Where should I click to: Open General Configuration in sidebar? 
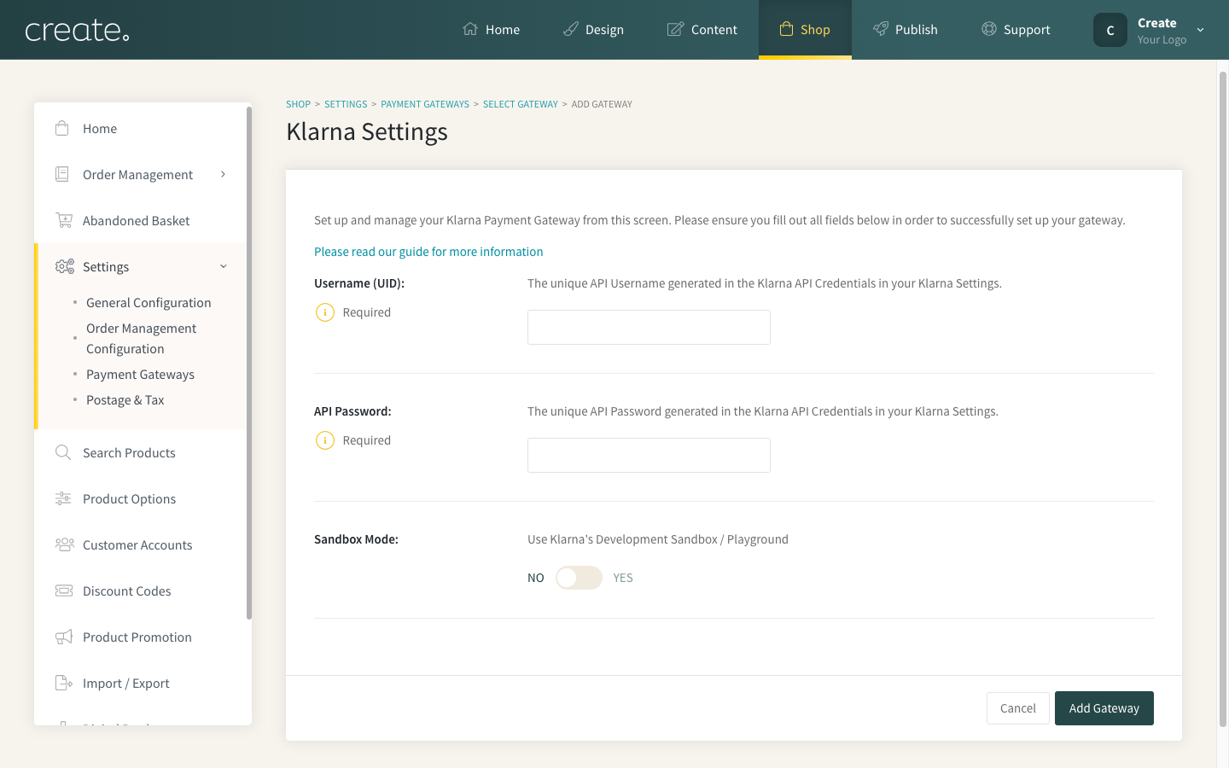[x=149, y=303]
